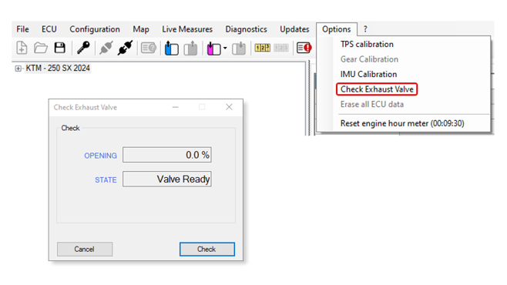Open dropdown arrow beside magenta download icon
Image resolution: width=507 pixels, height=285 pixels.
pyautogui.click(x=225, y=49)
